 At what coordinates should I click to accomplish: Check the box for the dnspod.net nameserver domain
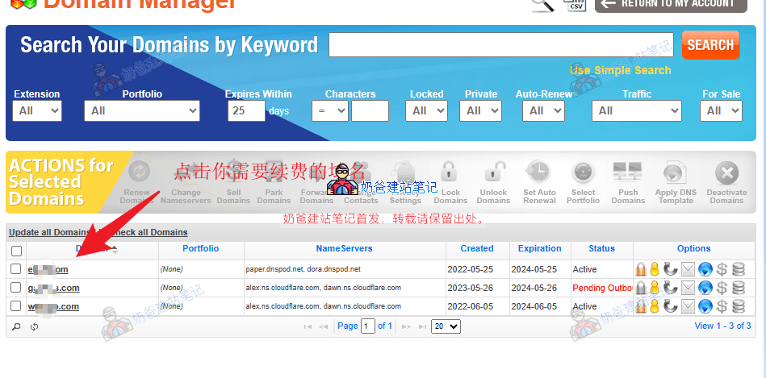pos(15,268)
